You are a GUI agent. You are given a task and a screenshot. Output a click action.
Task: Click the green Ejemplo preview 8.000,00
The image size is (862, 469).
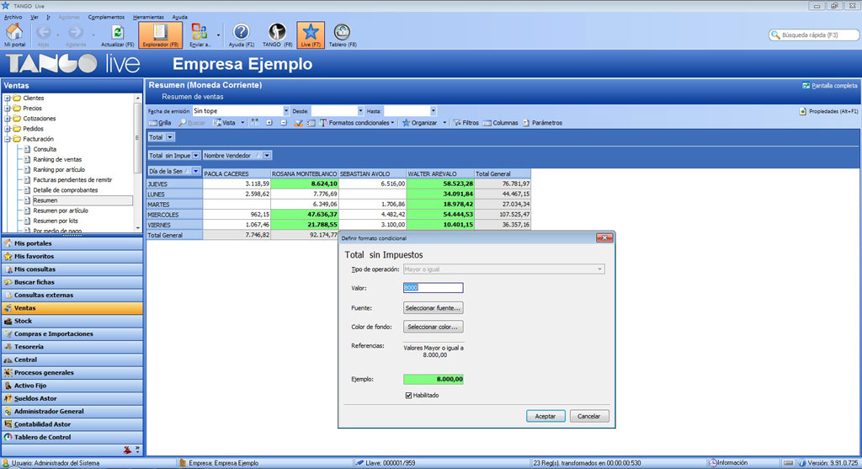434,379
